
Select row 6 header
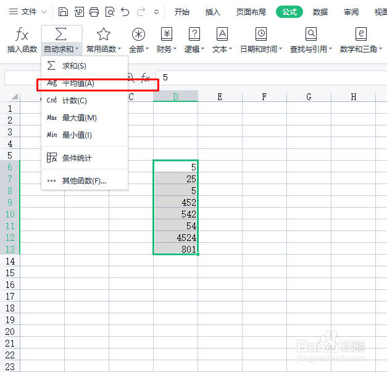tap(10, 167)
